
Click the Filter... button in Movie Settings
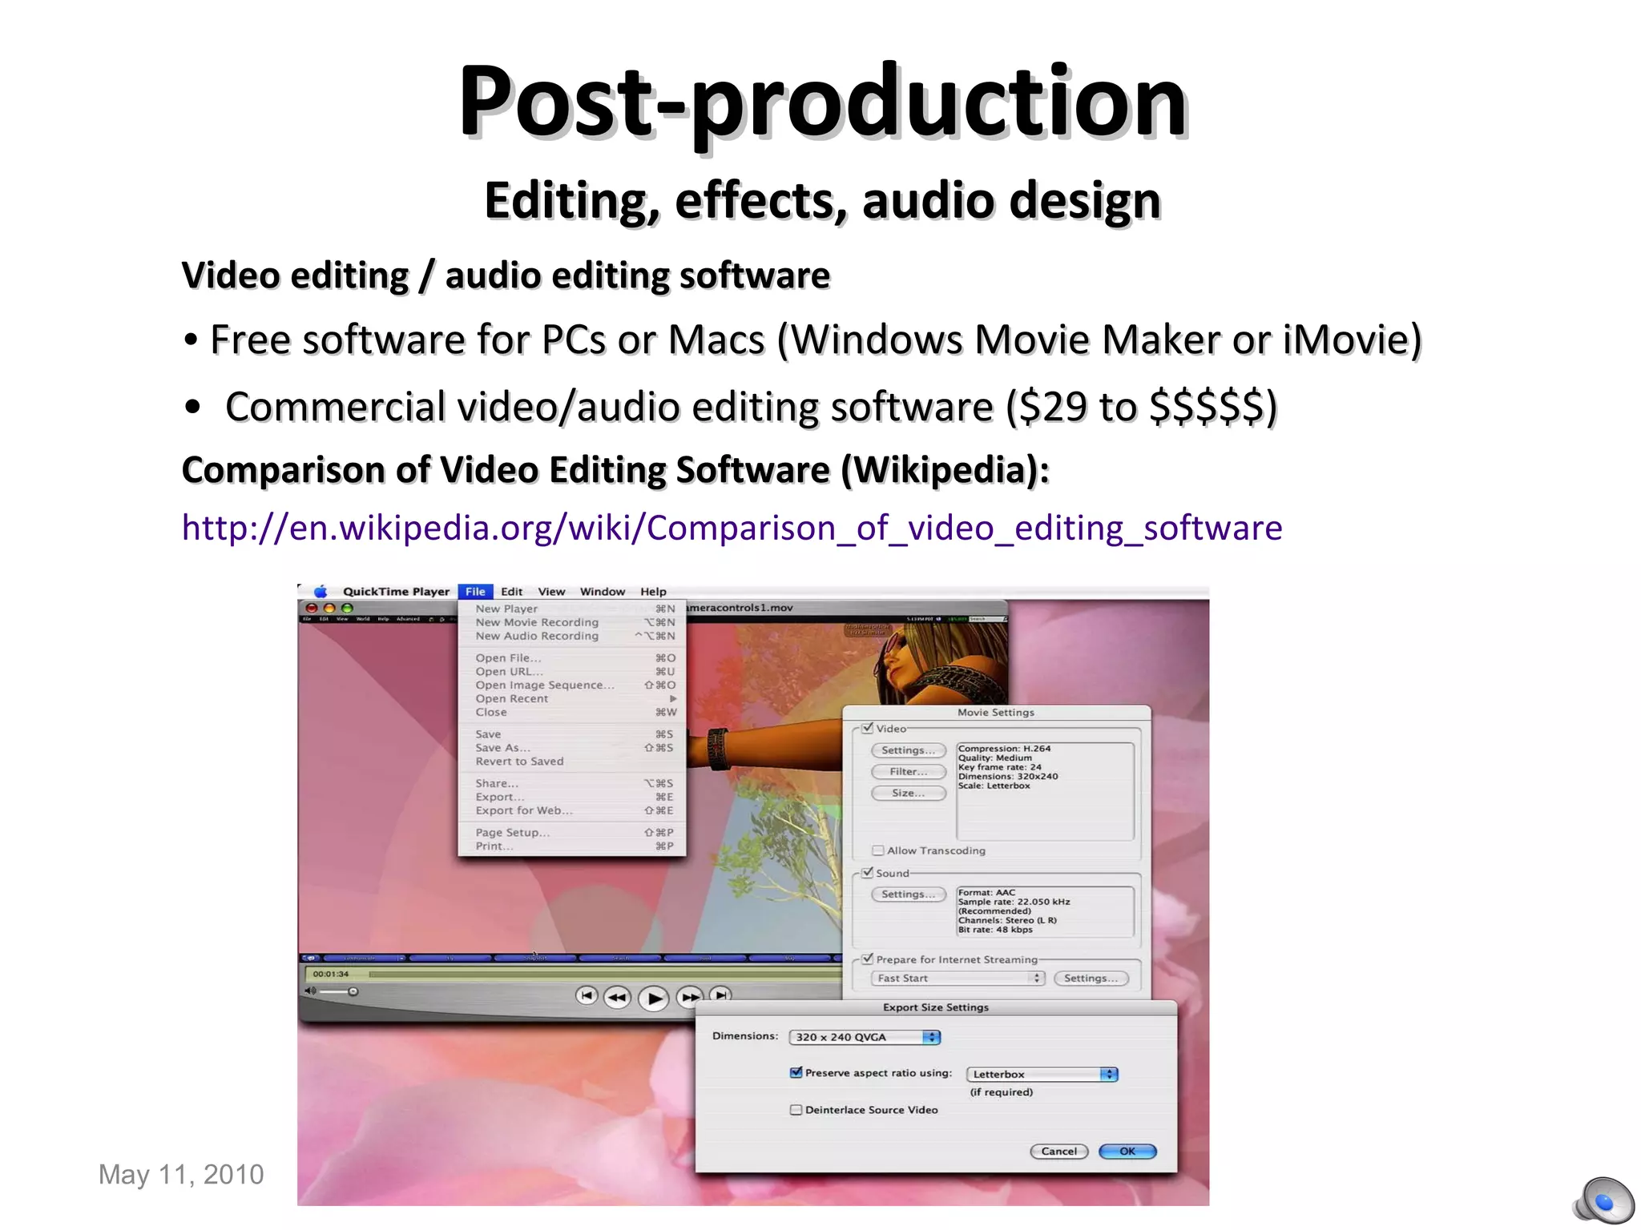pyautogui.click(x=908, y=772)
